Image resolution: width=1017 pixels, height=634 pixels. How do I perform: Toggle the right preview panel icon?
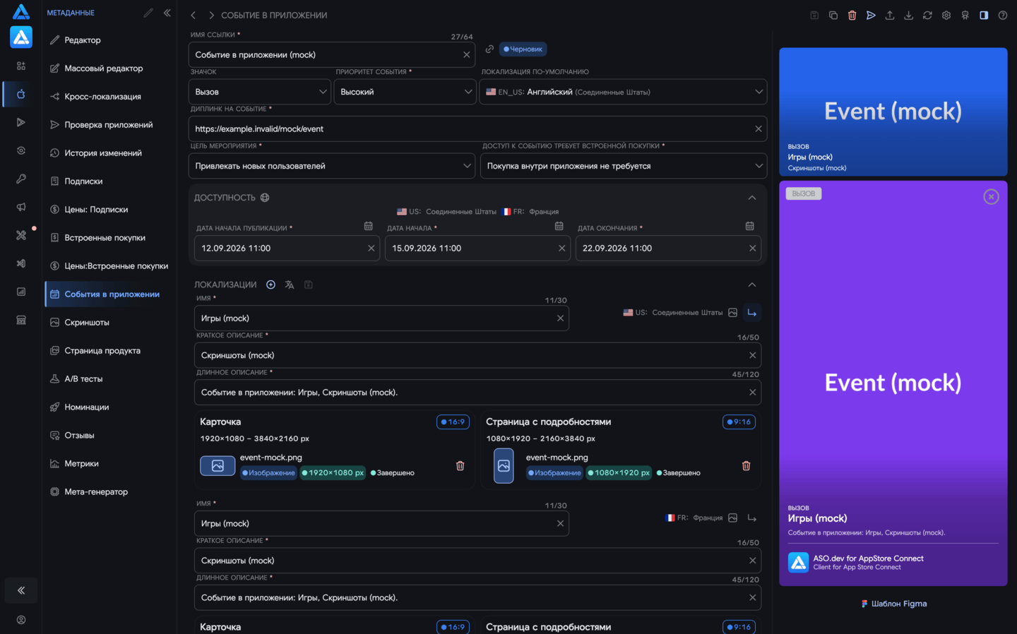click(984, 15)
